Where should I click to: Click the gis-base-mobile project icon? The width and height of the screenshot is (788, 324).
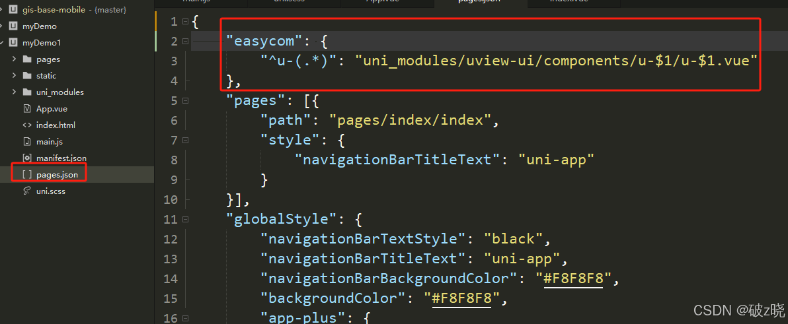pyautogui.click(x=14, y=9)
